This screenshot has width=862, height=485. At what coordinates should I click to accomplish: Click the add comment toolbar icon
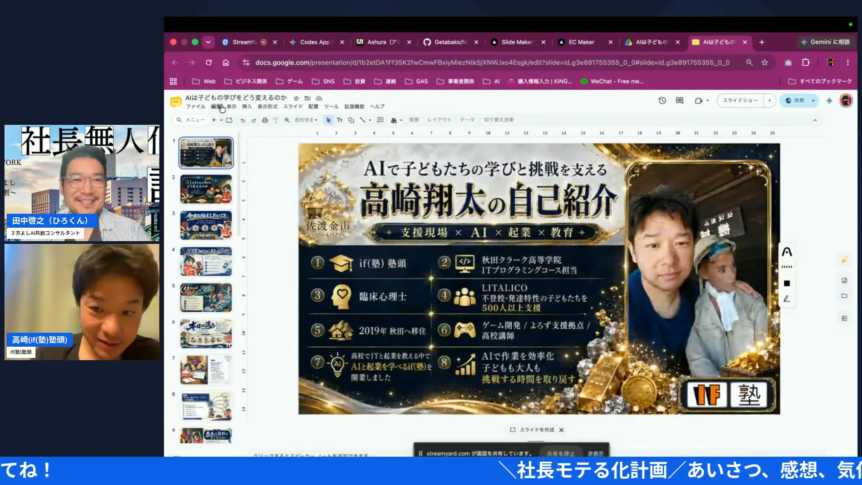[380, 120]
